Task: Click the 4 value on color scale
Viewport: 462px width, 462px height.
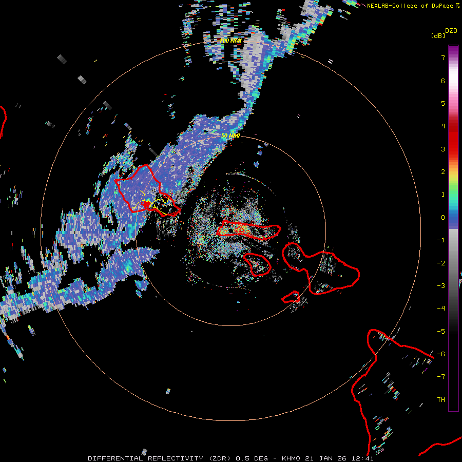Action: pyautogui.click(x=443, y=126)
